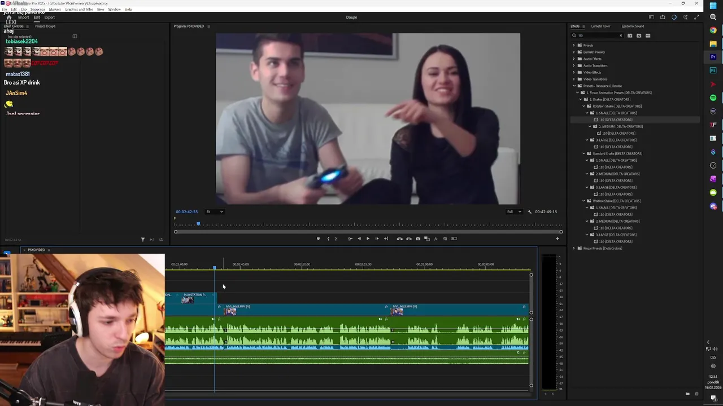Open the Button Editor plus icon

coord(557,239)
